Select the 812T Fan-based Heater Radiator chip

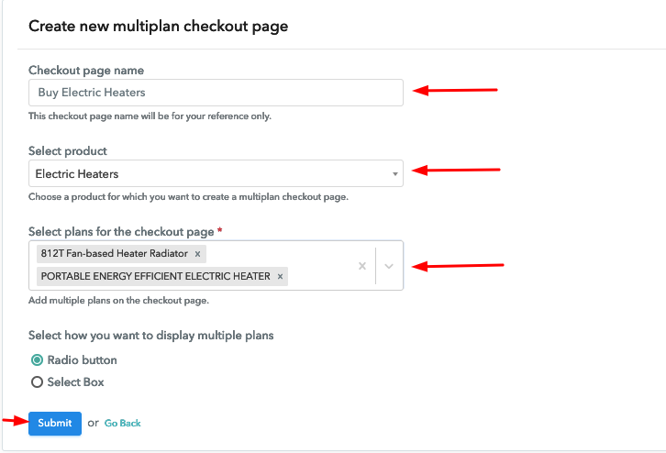tap(115, 253)
